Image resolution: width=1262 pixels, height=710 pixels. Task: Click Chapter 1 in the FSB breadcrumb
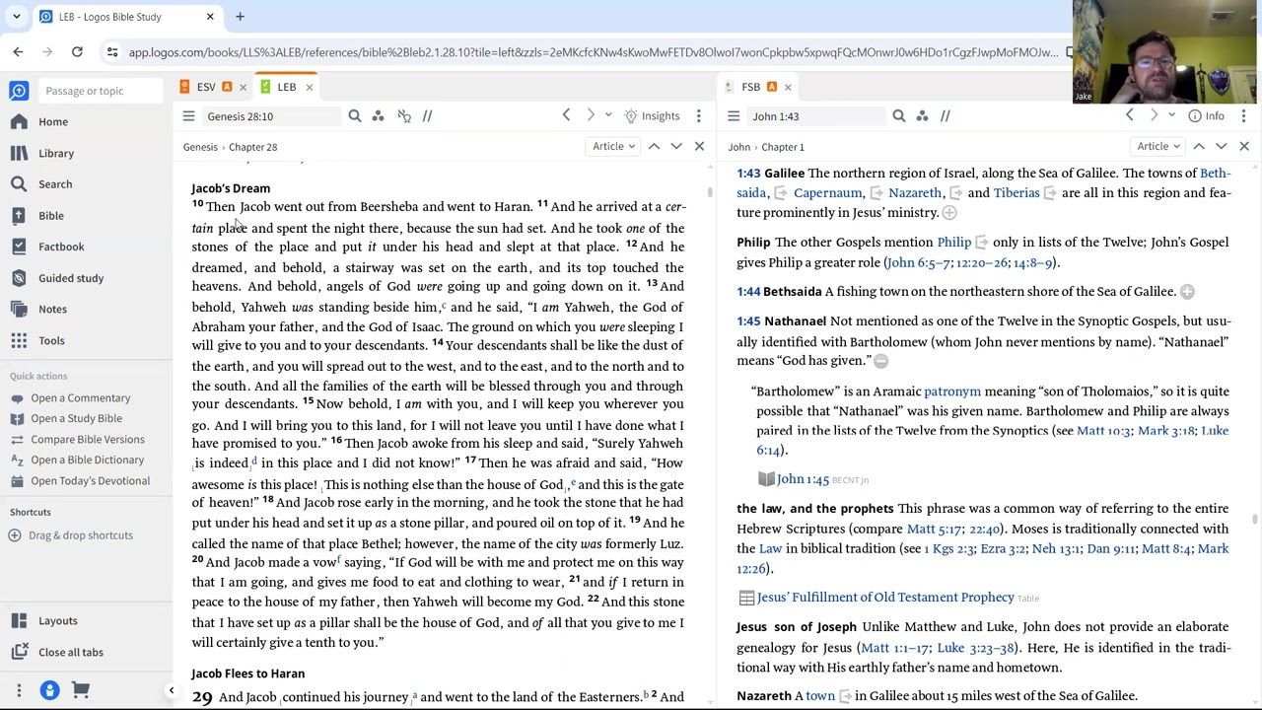[x=783, y=147]
